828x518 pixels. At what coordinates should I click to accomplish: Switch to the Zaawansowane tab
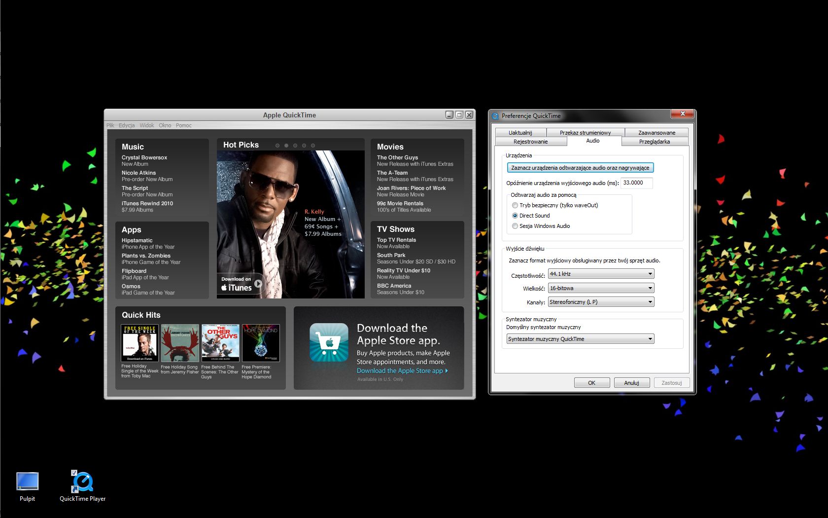pos(657,133)
